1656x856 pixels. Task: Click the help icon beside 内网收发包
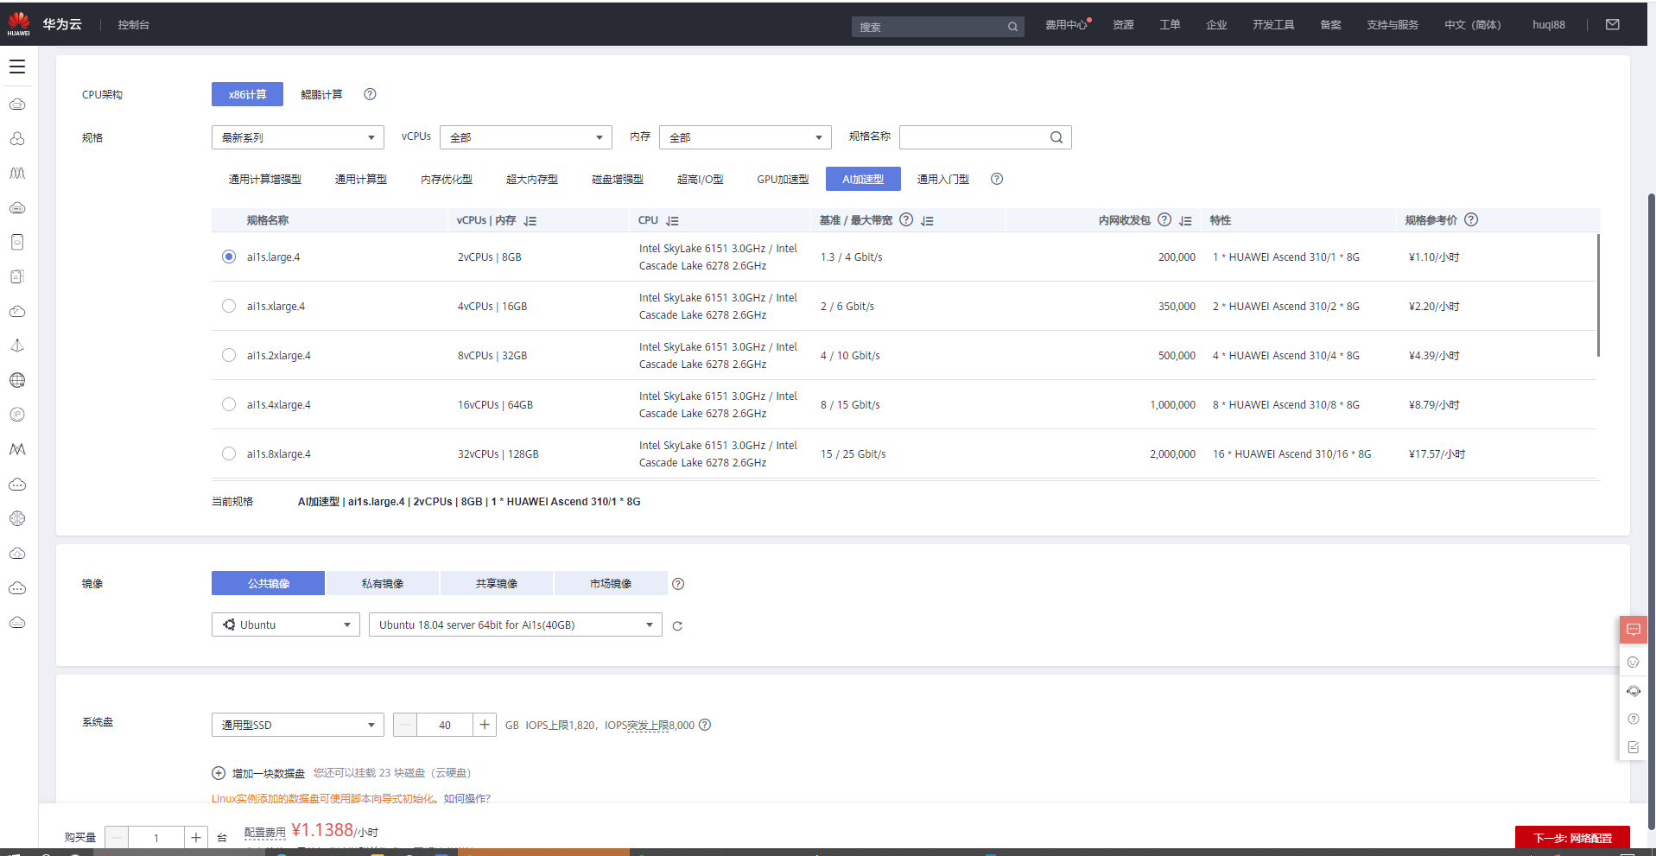click(x=1164, y=219)
